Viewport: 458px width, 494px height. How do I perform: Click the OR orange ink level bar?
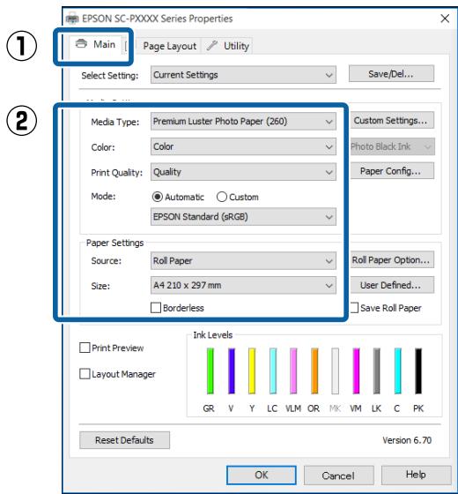click(314, 370)
